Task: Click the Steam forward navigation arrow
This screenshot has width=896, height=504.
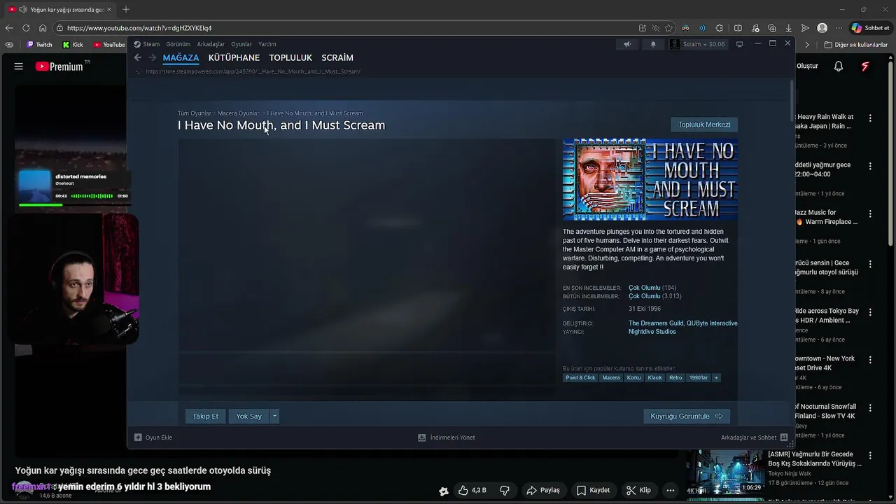Action: (x=152, y=57)
